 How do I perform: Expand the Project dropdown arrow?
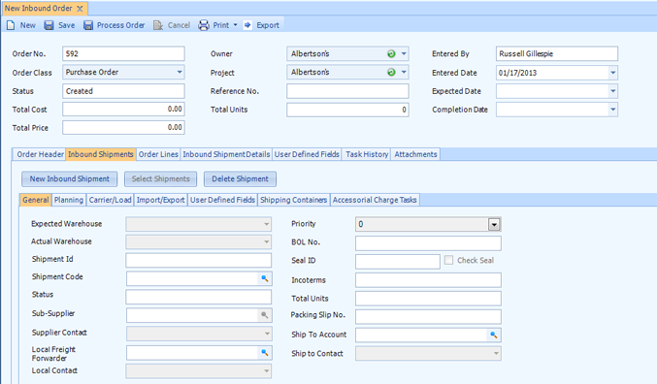coord(404,72)
